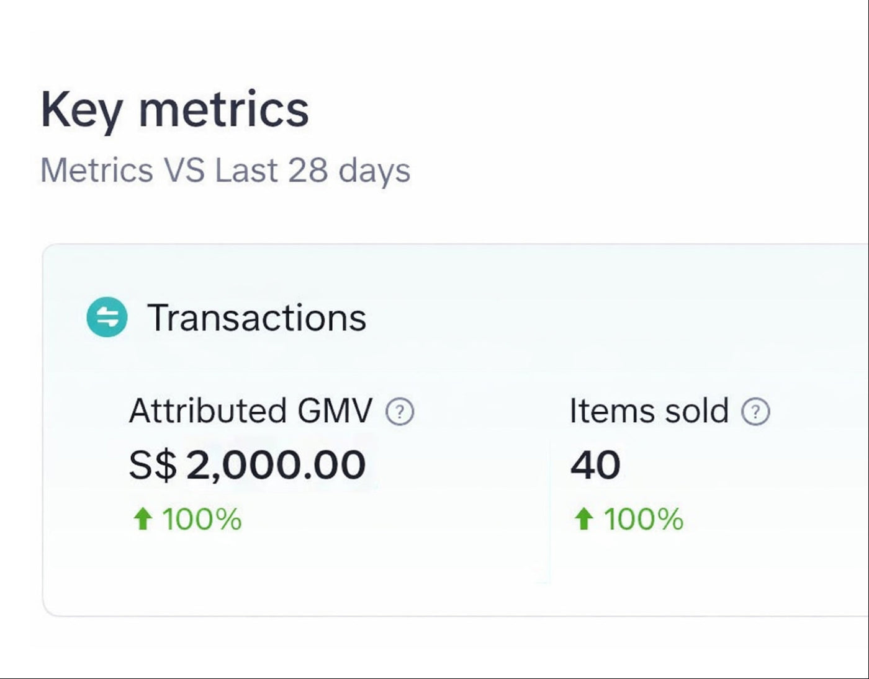This screenshot has height=679, width=869.
Task: Open the Items sold help icon
Action: 755,412
